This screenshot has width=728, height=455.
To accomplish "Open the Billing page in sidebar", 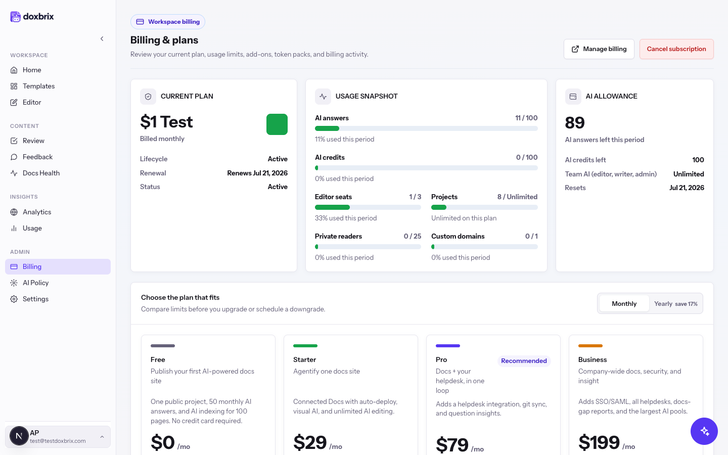I will point(58,266).
